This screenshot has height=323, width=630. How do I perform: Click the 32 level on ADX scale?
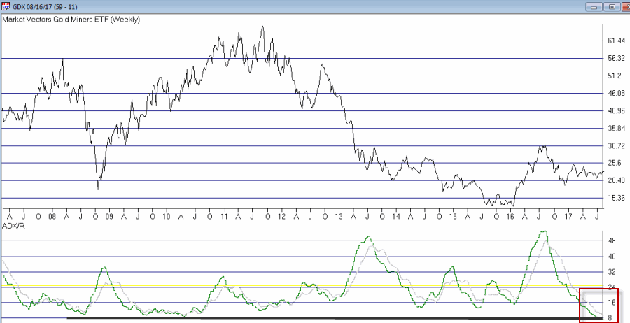(612, 272)
